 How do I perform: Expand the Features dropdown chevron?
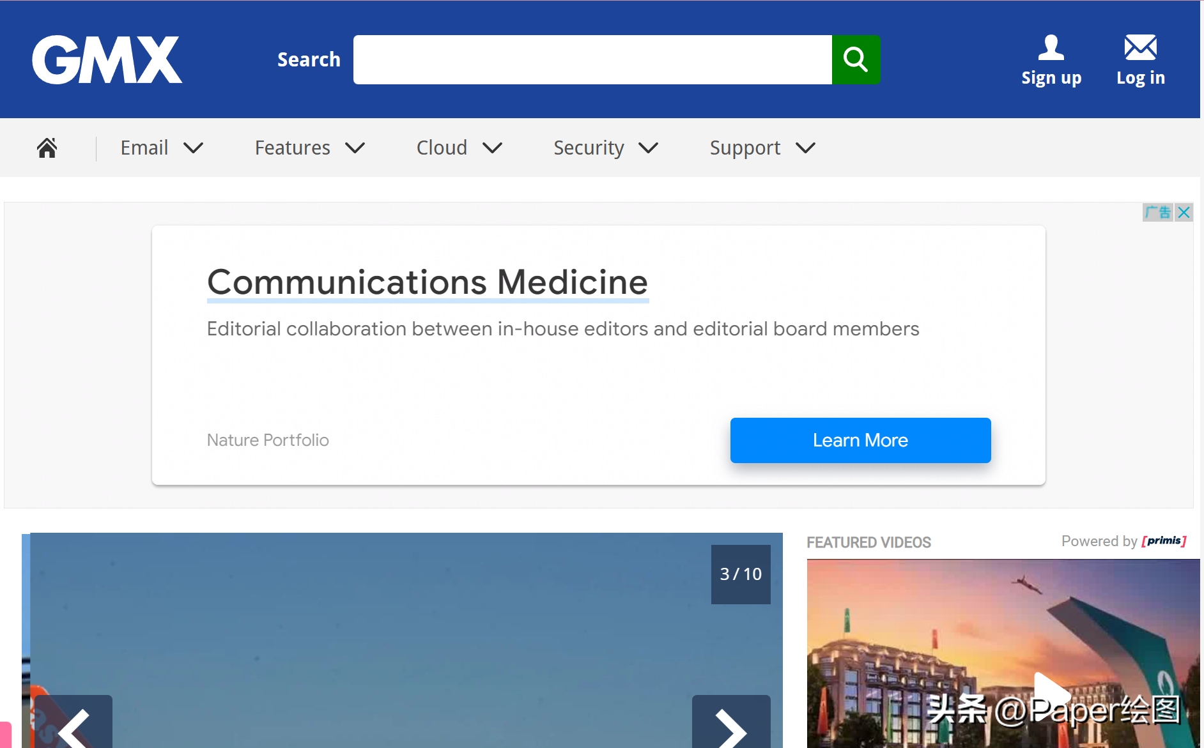(355, 148)
